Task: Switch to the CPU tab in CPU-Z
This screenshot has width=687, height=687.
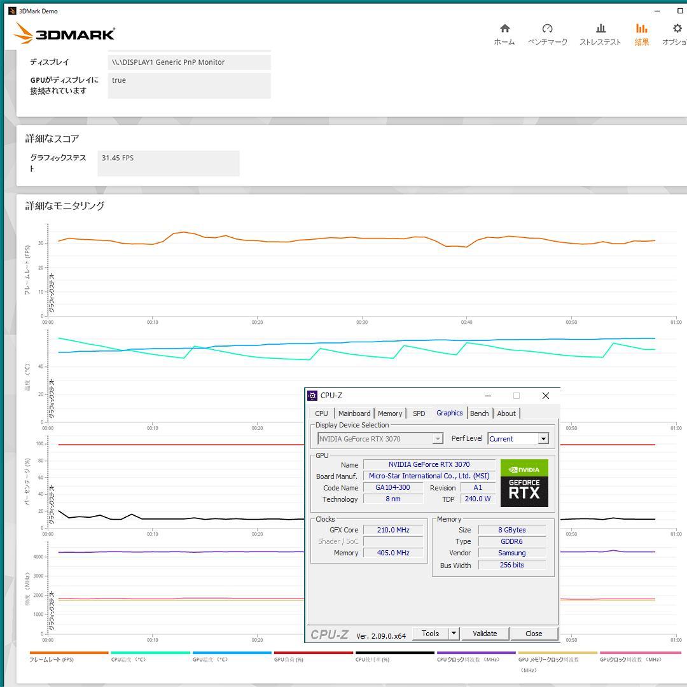Action: pos(321,413)
